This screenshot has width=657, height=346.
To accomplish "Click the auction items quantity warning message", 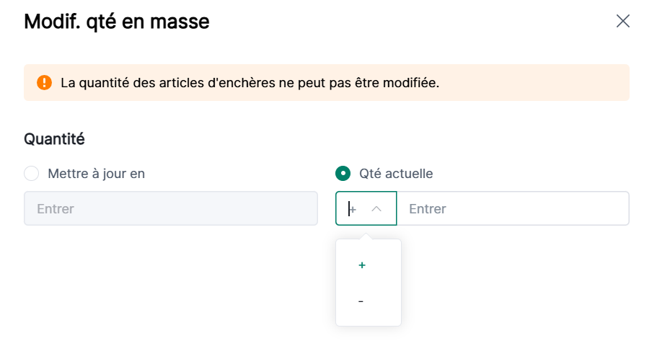I will [x=250, y=83].
